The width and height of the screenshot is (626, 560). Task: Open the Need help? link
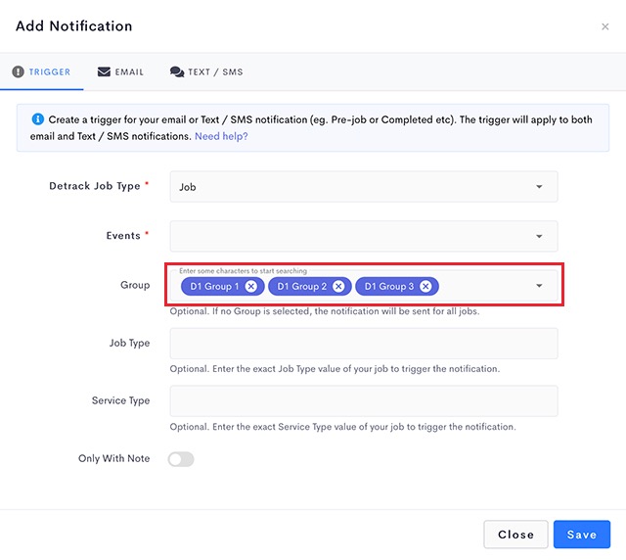click(221, 136)
